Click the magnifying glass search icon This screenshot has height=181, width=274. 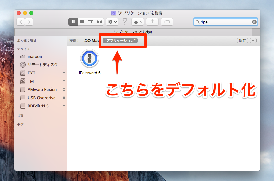click(197, 22)
